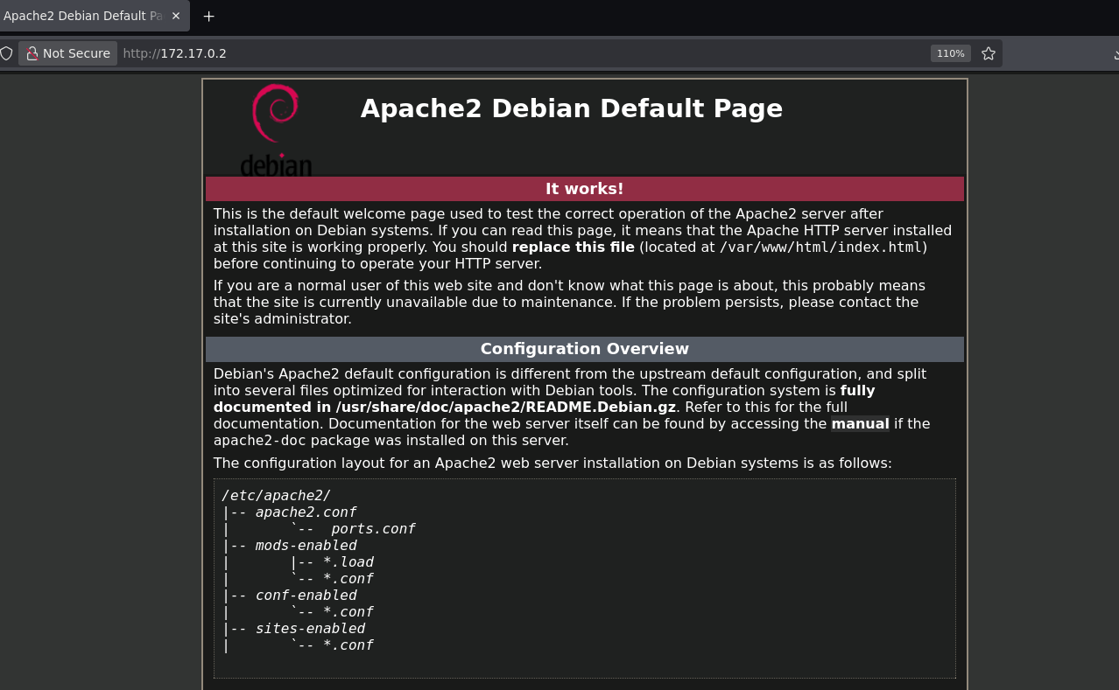Open a new tab with the plus icon
Screen dimensions: 1119x690
click(x=208, y=16)
